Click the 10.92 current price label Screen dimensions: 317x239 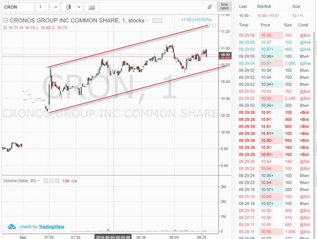point(225,54)
